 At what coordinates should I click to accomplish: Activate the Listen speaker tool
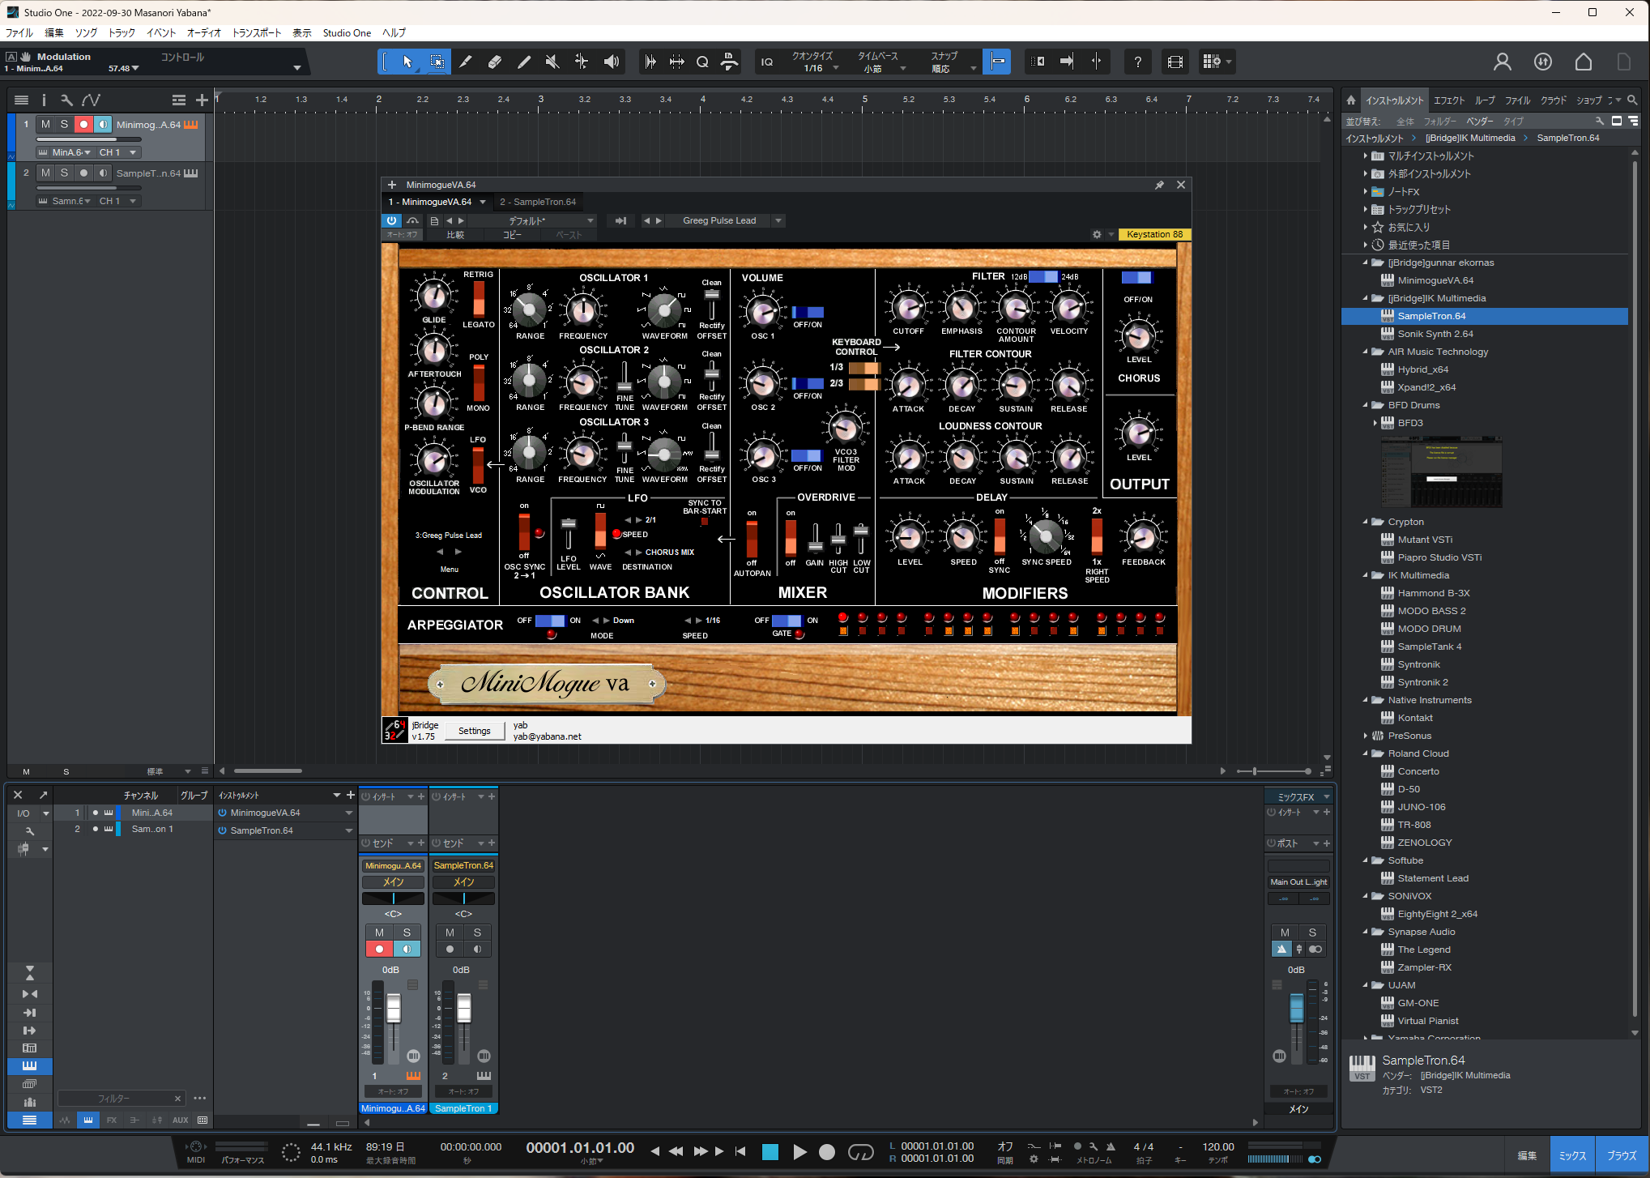click(612, 62)
